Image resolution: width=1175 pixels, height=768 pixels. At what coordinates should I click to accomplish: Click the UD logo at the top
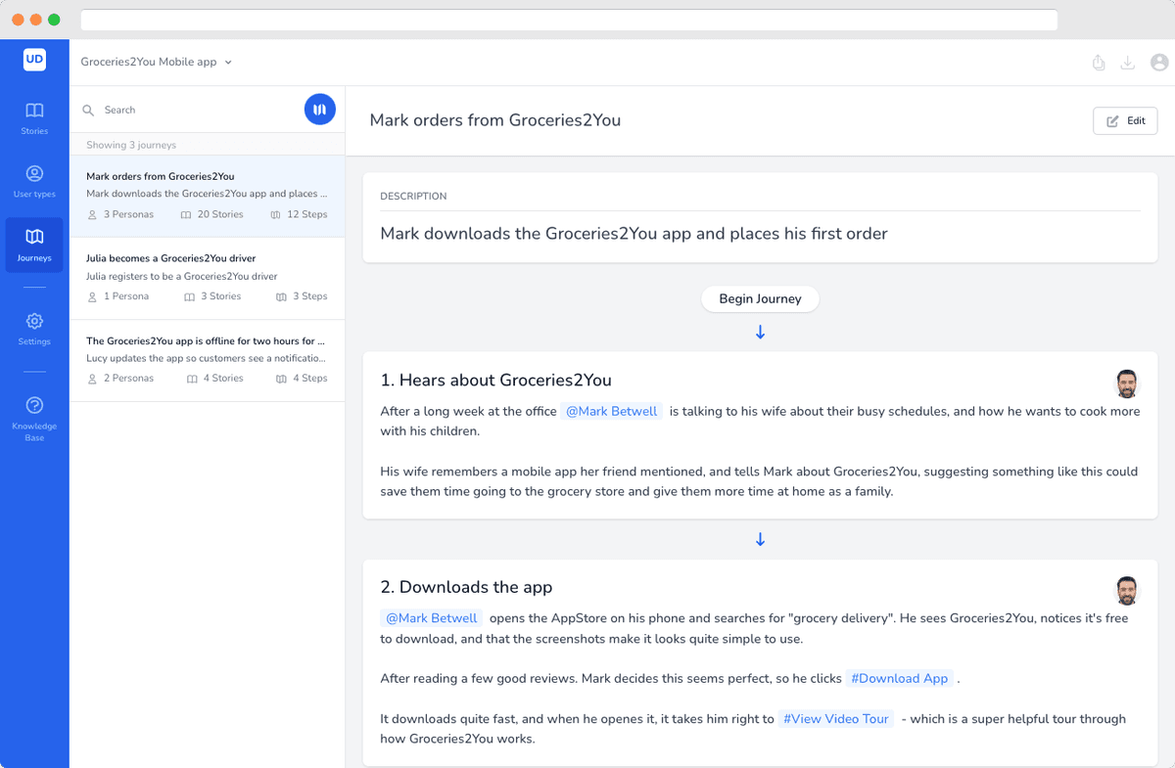pyautogui.click(x=34, y=59)
